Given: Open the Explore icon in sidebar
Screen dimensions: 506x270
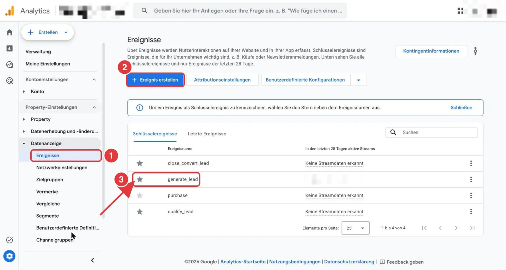Looking at the screenshot, I should pos(9,65).
